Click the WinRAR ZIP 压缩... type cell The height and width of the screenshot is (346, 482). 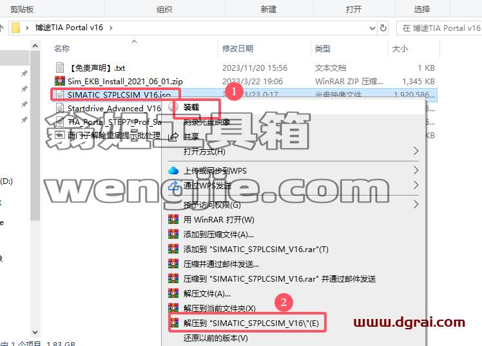349,81
